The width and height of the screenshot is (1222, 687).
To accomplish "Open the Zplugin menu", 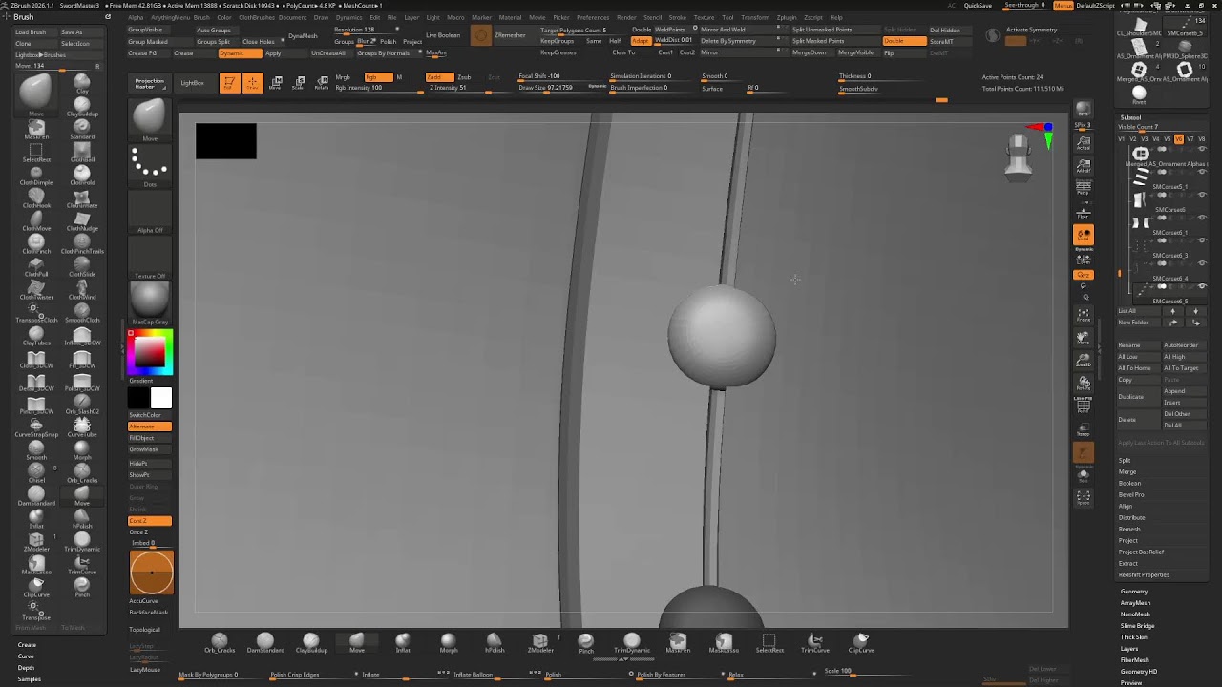I will tap(787, 17).
